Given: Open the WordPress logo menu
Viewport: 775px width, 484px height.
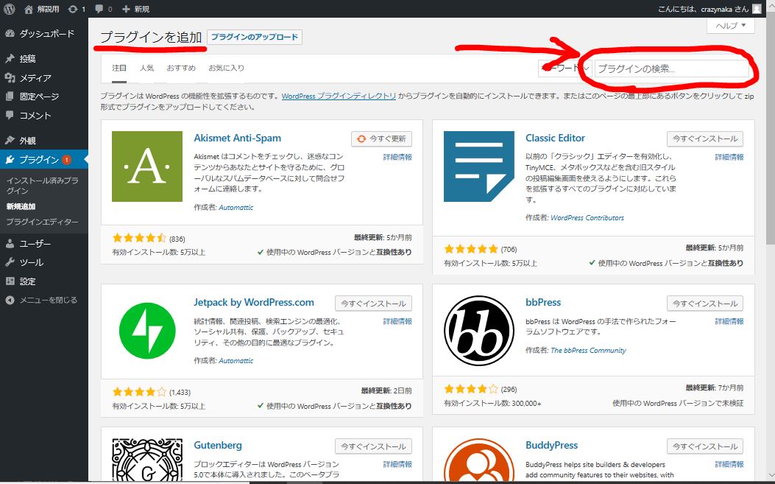Looking at the screenshot, I should (9, 9).
